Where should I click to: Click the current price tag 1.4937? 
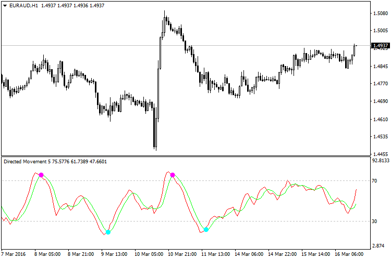point(380,46)
